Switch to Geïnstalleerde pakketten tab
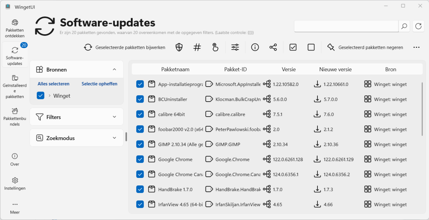Viewport: 429px width, 220px height. pyautogui.click(x=15, y=87)
